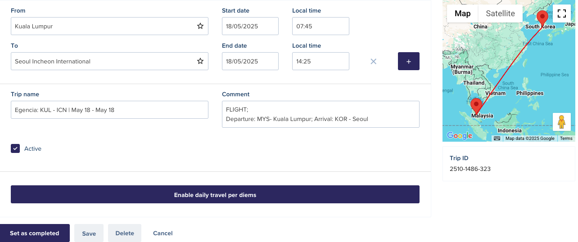Switch map to Satellite view
Viewport: 578px width, 242px height.
500,13
